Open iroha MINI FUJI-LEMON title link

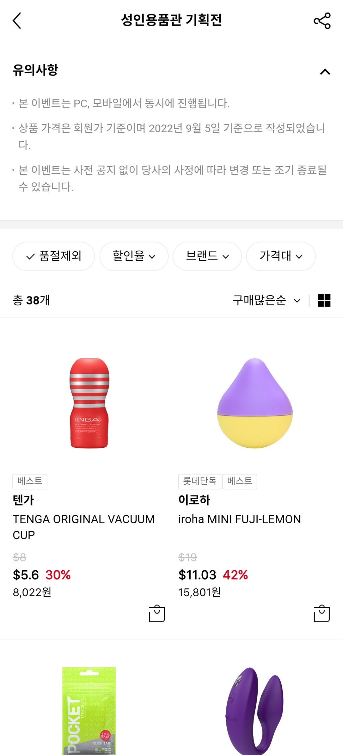[x=239, y=519]
